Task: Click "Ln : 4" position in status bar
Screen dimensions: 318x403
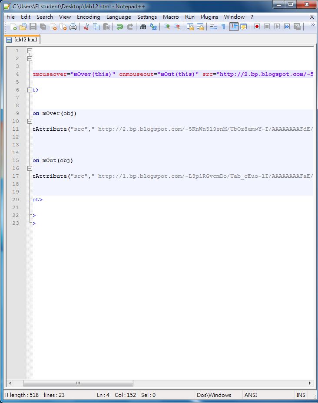Action: [x=103, y=395]
